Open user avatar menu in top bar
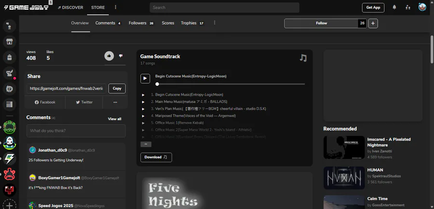Viewport: 434px width, 209px height. 422,7
